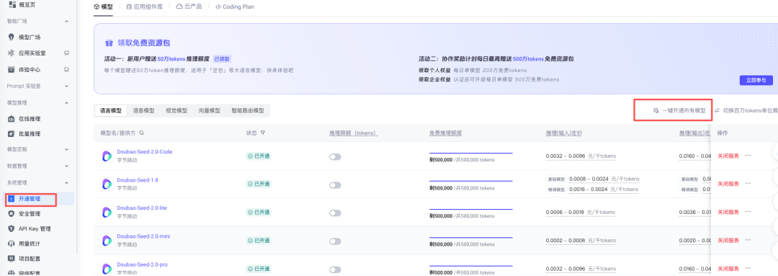Open the Doubao-Seed-1.8 model link
This screenshot has width=778, height=276.
tap(138, 179)
